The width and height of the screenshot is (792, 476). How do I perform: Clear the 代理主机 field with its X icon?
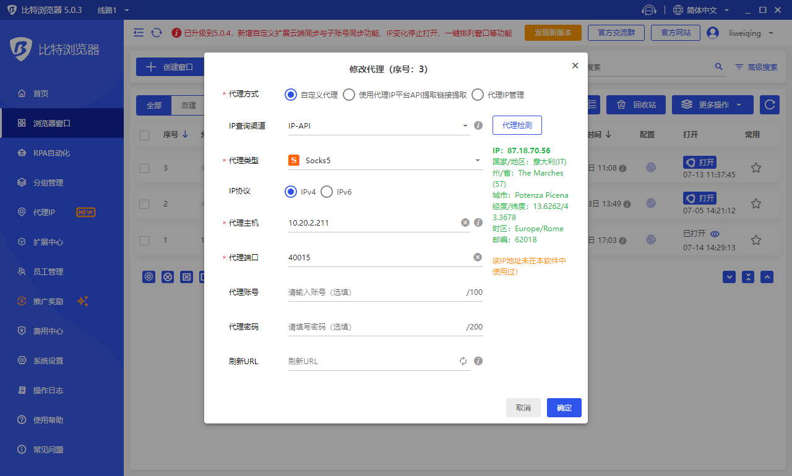pos(465,222)
